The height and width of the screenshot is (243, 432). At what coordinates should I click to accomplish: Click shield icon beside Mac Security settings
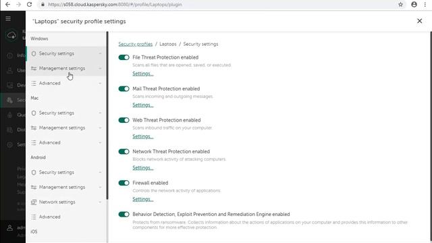point(34,113)
